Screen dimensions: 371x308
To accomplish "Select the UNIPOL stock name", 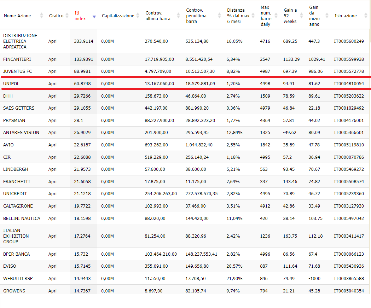I will pyautogui.click(x=11, y=83).
